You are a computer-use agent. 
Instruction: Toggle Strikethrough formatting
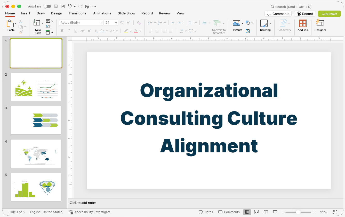(82, 31)
